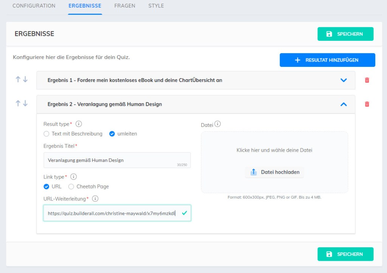Select 'Text mit Beschreibung' result type
Screen dimensions: 387x273
[46, 134]
